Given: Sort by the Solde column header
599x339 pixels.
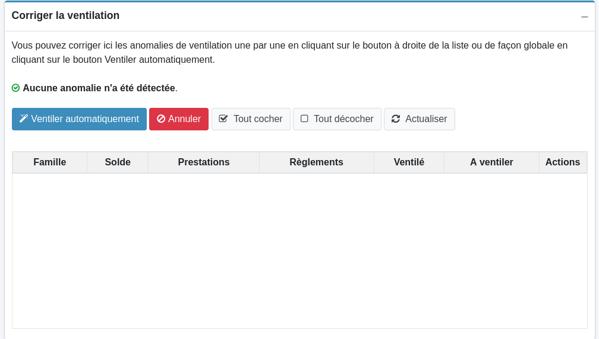Looking at the screenshot, I should click(118, 162).
